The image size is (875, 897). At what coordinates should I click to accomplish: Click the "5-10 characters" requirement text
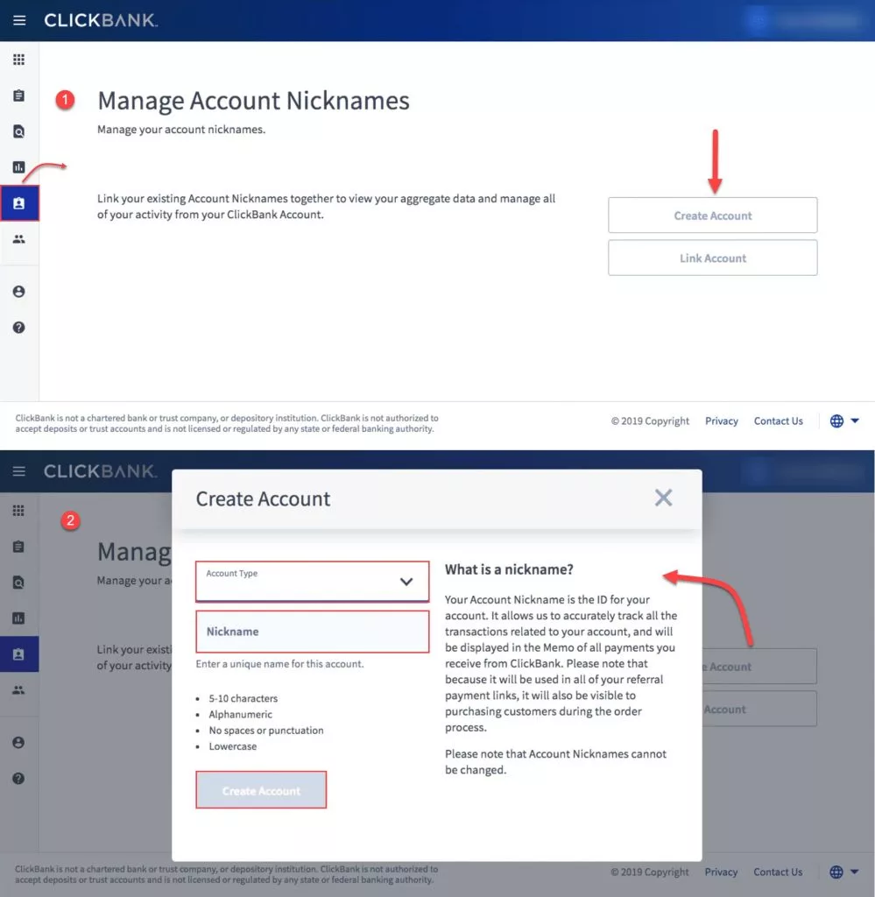point(243,698)
